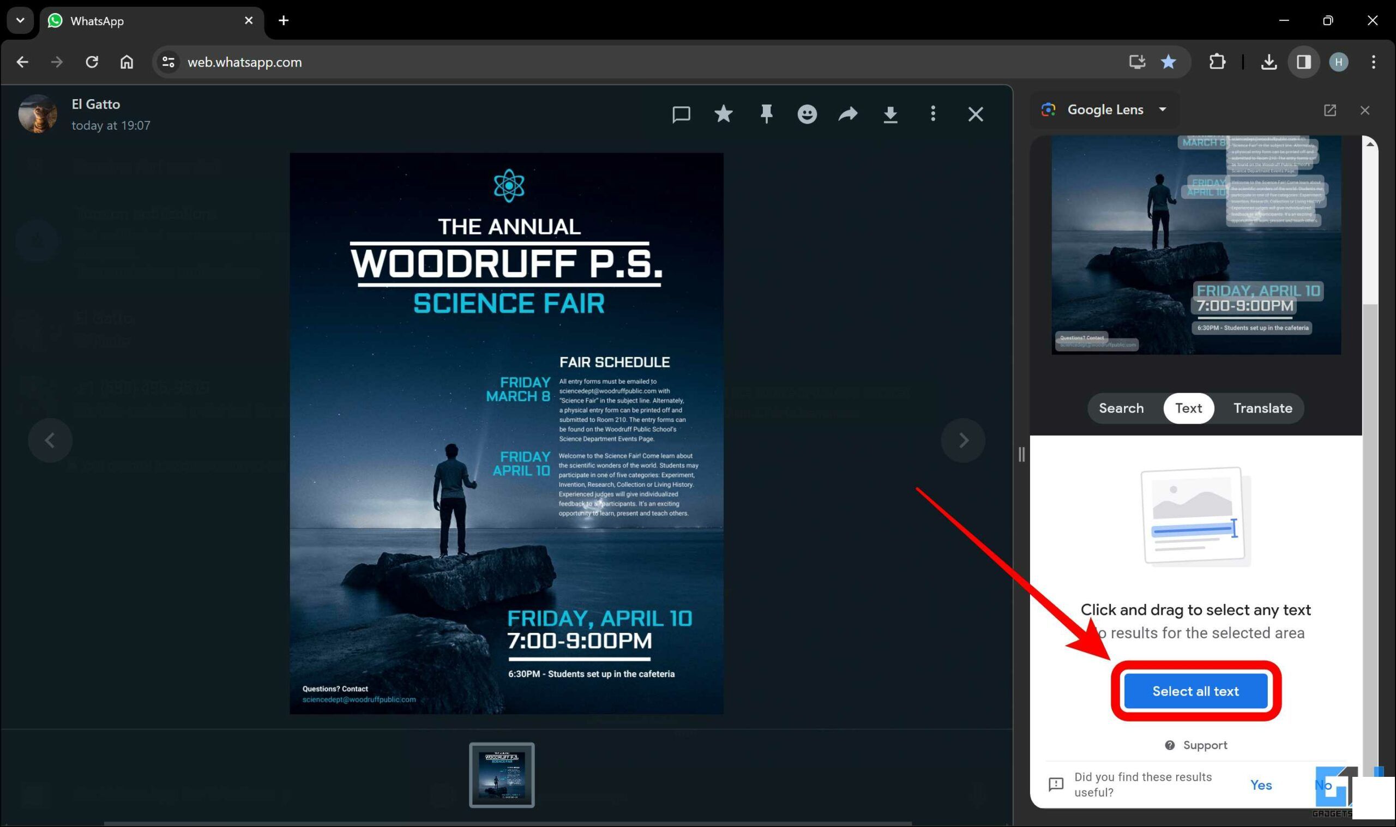
Task: Click the WhatsApp download message icon
Action: [890, 114]
